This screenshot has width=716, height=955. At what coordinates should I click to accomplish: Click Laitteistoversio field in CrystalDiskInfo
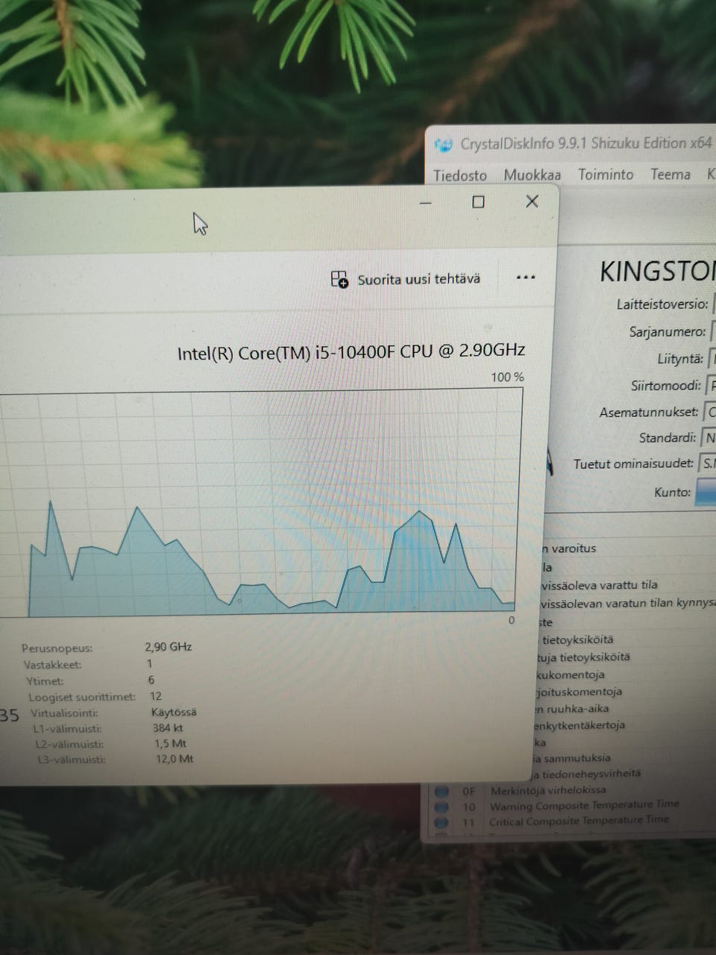715,304
